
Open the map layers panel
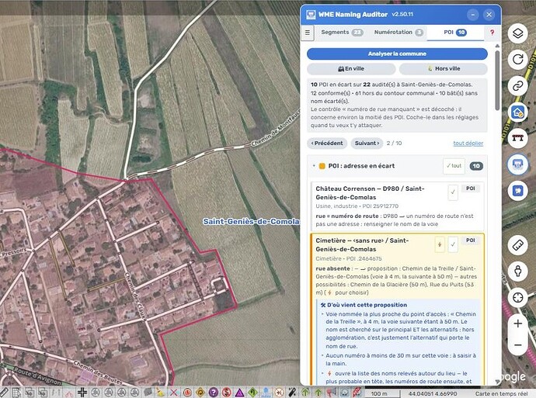click(x=517, y=33)
